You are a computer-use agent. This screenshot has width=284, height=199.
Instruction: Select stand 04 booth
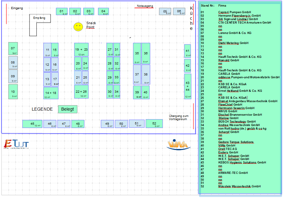(x=103, y=11)
